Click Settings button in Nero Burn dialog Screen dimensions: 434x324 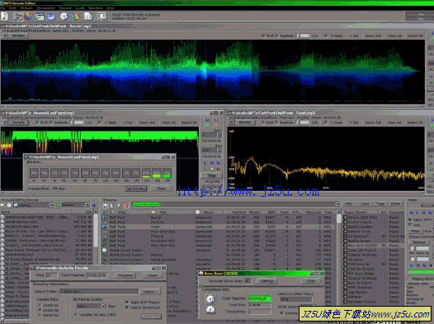pos(267,281)
